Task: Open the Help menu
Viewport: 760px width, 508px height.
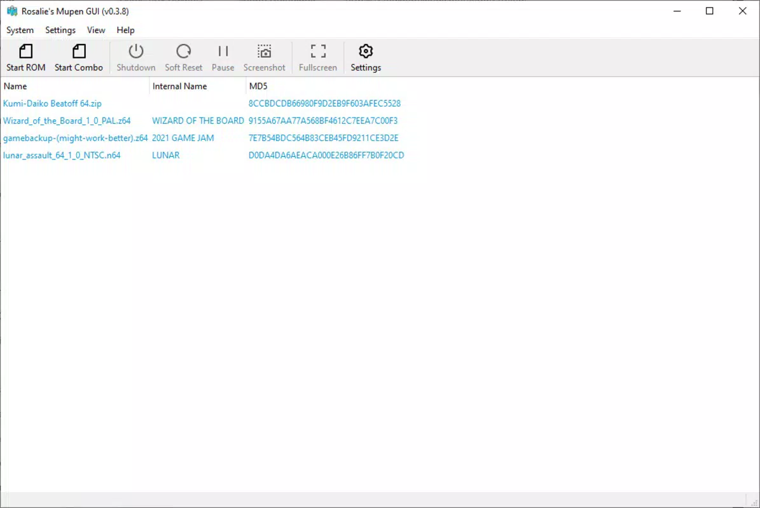Action: tap(125, 30)
